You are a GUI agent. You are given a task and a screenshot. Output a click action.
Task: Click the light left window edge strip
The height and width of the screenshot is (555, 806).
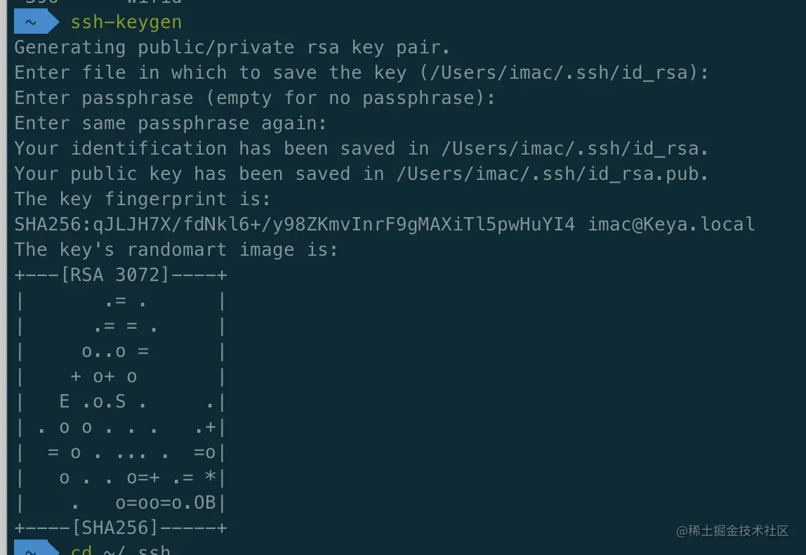pyautogui.click(x=3, y=277)
